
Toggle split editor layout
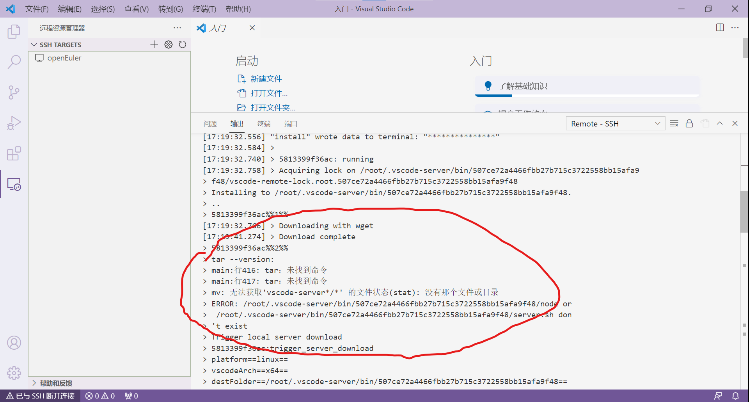719,28
